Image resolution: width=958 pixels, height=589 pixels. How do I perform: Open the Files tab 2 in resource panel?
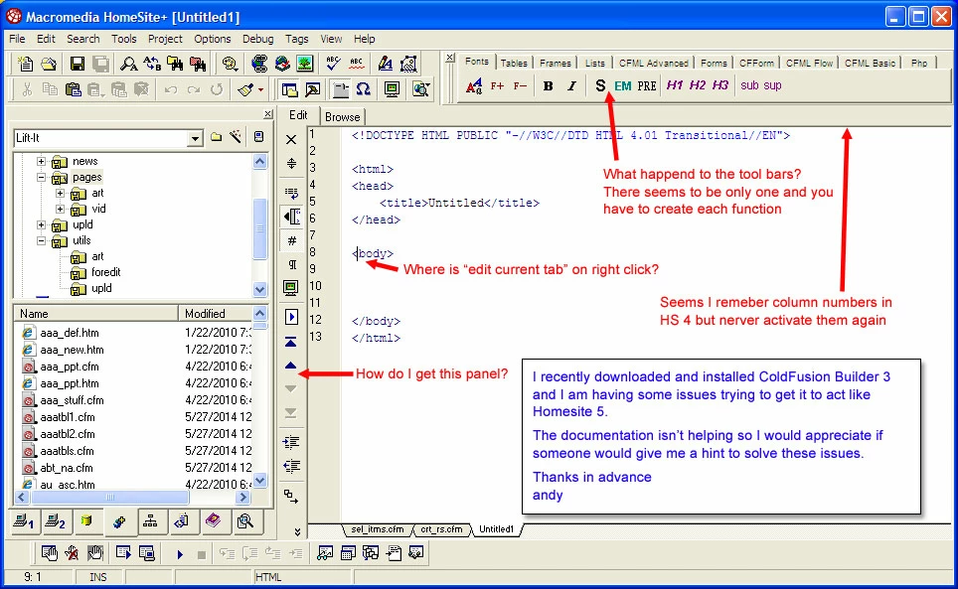click(55, 521)
